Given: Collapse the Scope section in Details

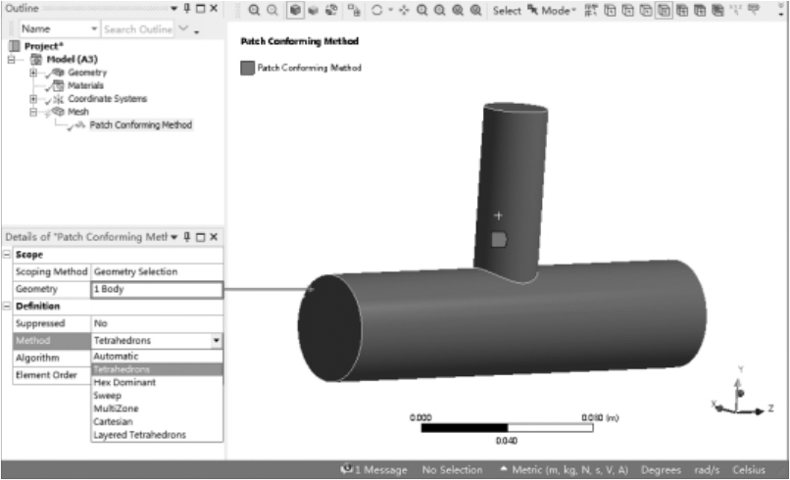Looking at the screenshot, I should tap(7, 255).
